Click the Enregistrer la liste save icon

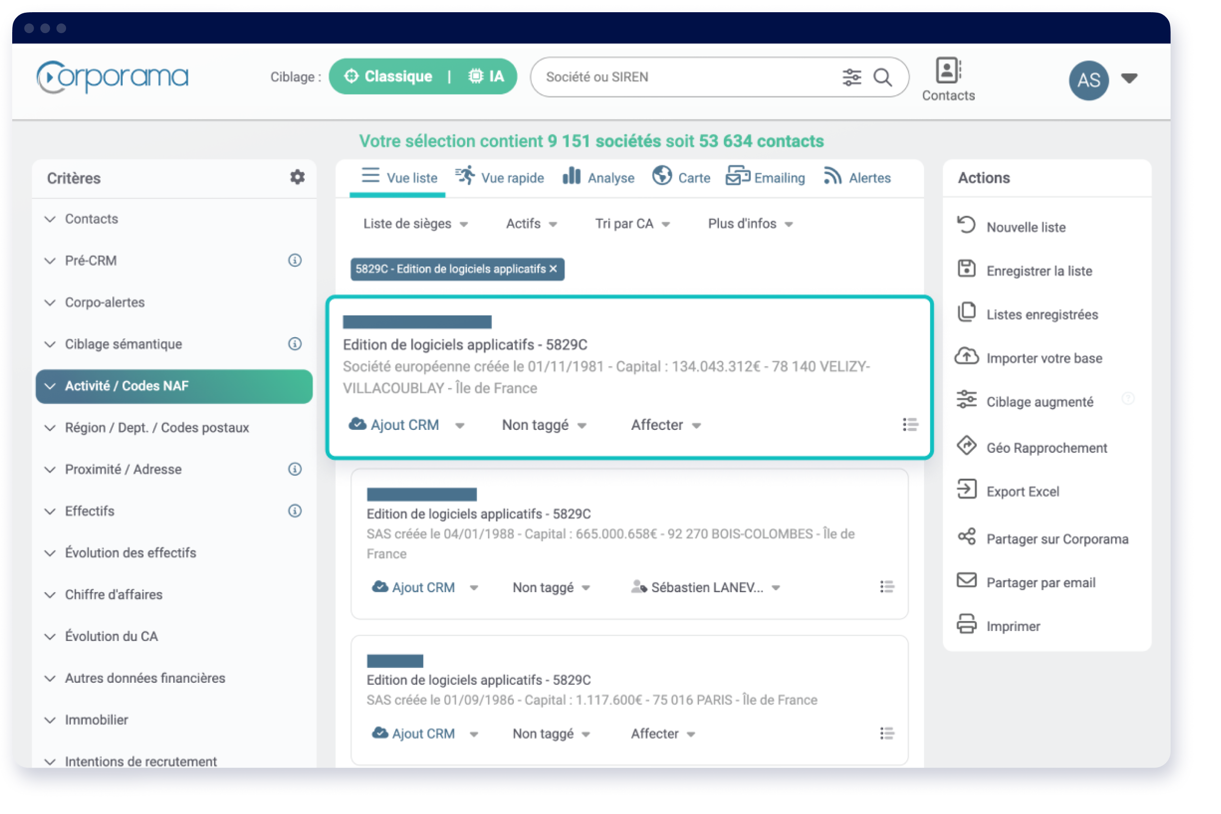pyautogui.click(x=966, y=269)
